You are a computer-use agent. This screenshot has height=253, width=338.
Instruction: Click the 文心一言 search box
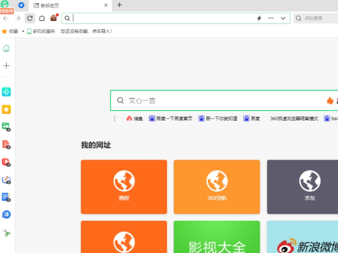[224, 100]
